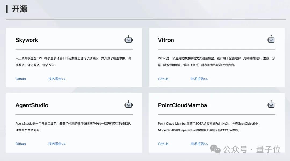Viewport: 290px width, 161px height.
Task: Open the AgentStudio 技术报告>> link
Action: tap(57, 144)
